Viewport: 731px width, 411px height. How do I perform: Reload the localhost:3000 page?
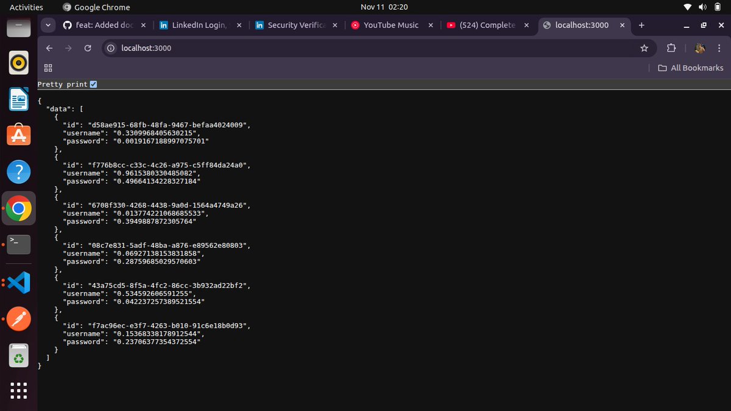coord(87,48)
